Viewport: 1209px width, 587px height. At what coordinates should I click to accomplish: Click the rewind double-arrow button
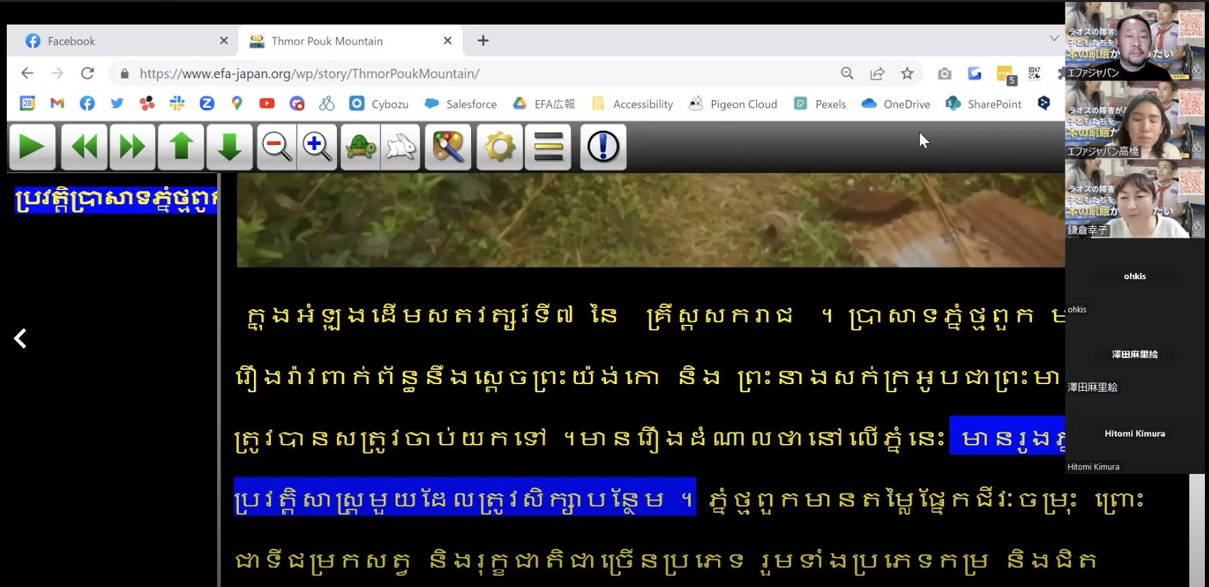coord(84,146)
